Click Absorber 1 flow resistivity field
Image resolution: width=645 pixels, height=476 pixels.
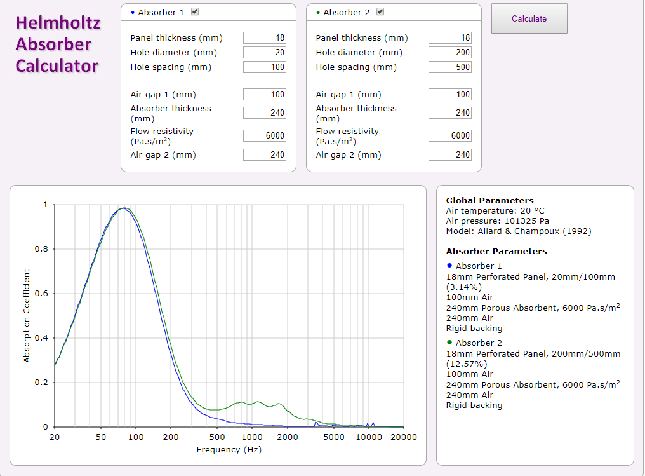point(264,136)
